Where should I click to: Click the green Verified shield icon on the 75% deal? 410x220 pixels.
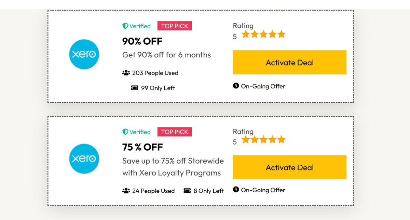[x=125, y=132]
